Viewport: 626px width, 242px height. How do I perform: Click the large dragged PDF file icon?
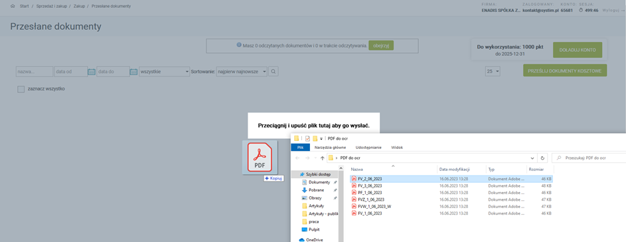tap(260, 157)
